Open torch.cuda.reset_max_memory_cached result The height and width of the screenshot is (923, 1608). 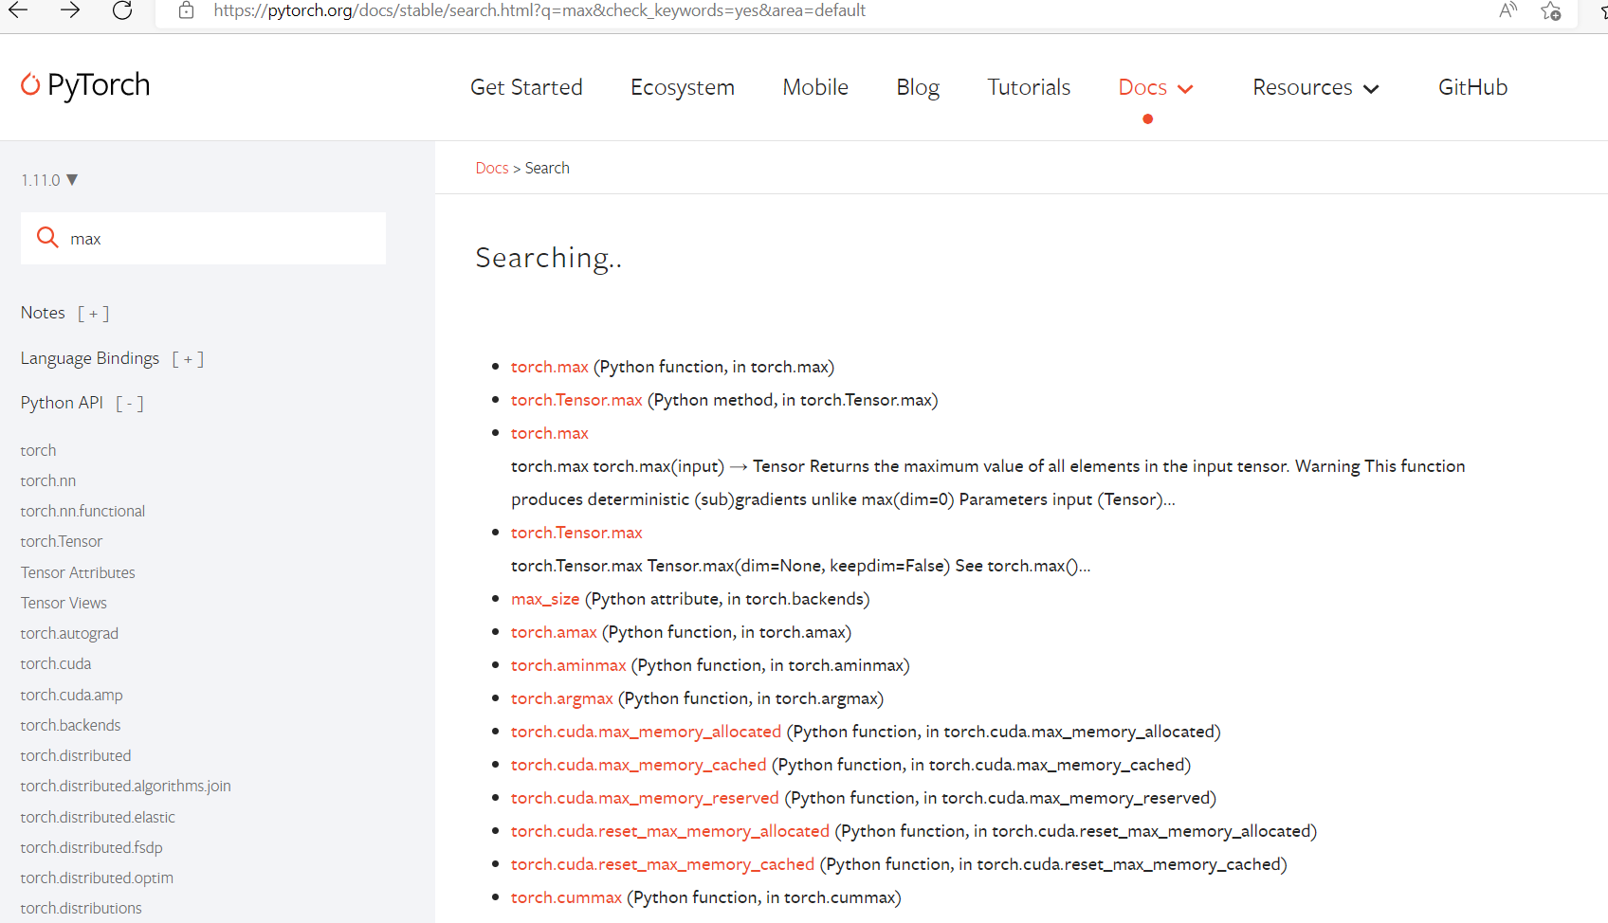click(663, 864)
